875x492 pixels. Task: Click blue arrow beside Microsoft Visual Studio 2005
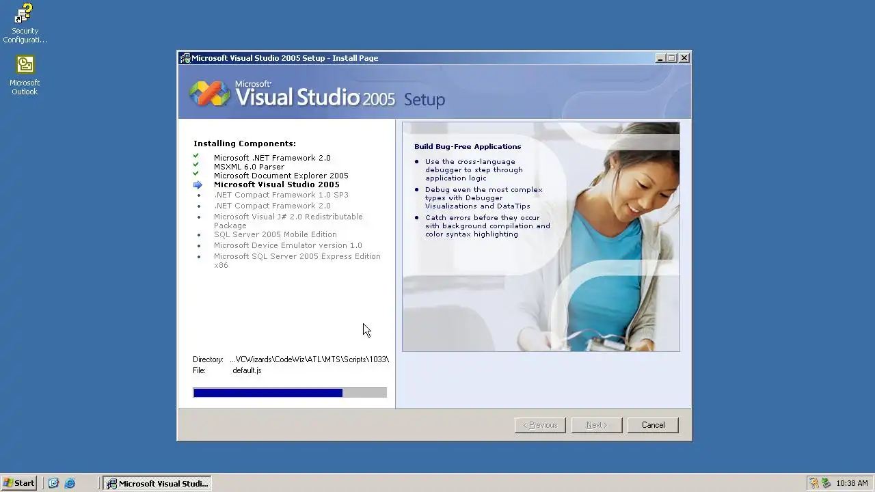[198, 184]
